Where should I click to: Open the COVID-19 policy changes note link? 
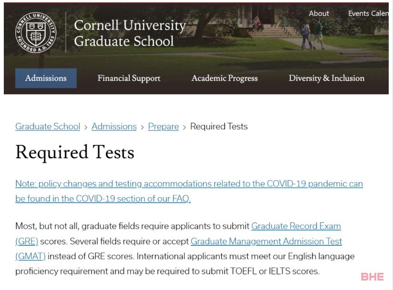(x=189, y=191)
